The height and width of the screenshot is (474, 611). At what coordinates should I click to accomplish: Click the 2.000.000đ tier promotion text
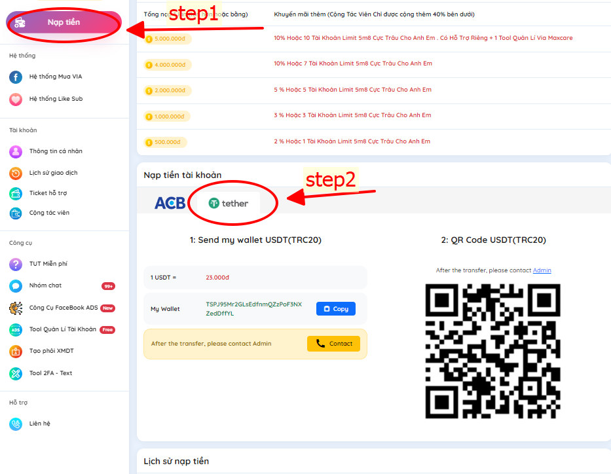pyautogui.click(x=352, y=90)
